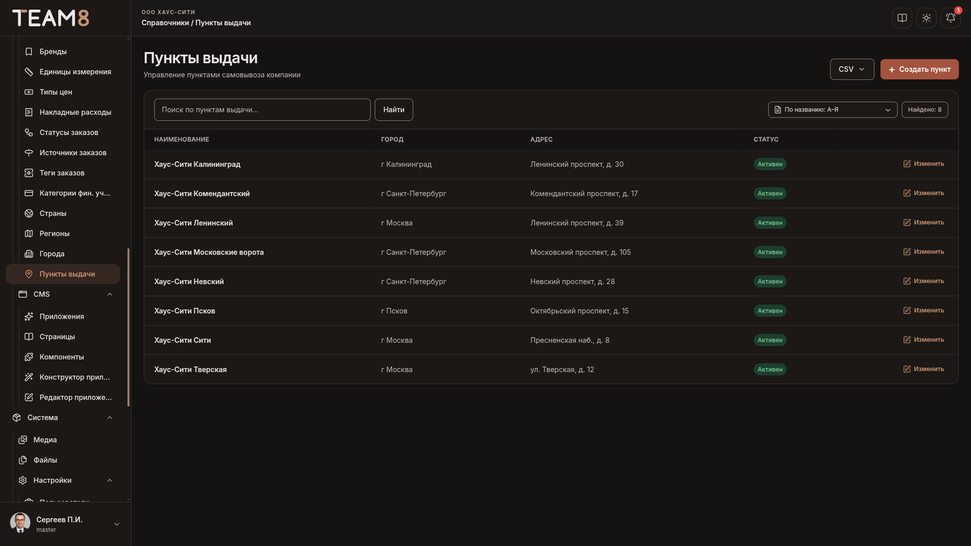Viewport: 971px width, 546px height.
Task: Click the Компоненты puzzle icon in sidebar
Action: [29, 357]
